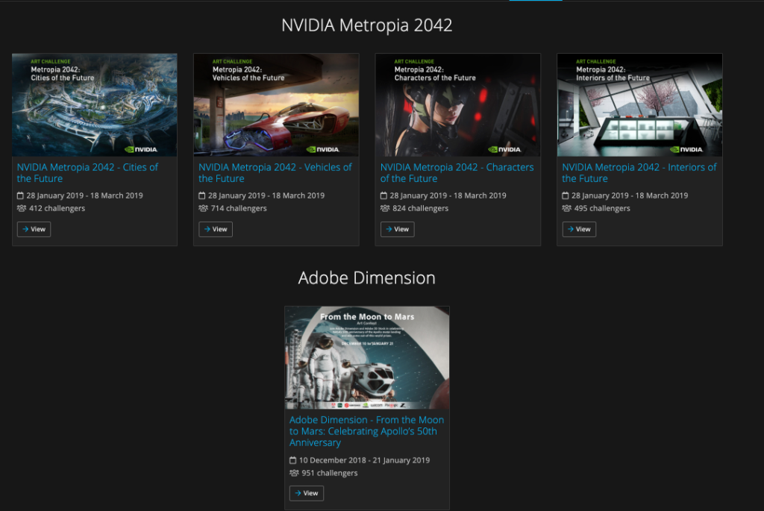This screenshot has width=764, height=511.
Task: Click the Adobe Dimension Apollo's 50th Anniversary link
Action: pos(366,431)
